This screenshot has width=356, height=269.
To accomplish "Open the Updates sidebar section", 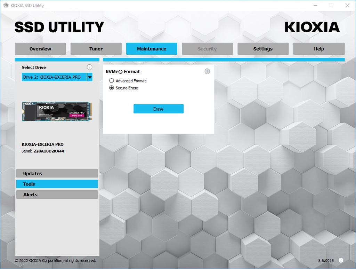I will [x=57, y=173].
